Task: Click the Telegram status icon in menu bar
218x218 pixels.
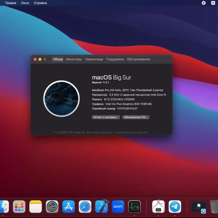Action: coord(204,3)
